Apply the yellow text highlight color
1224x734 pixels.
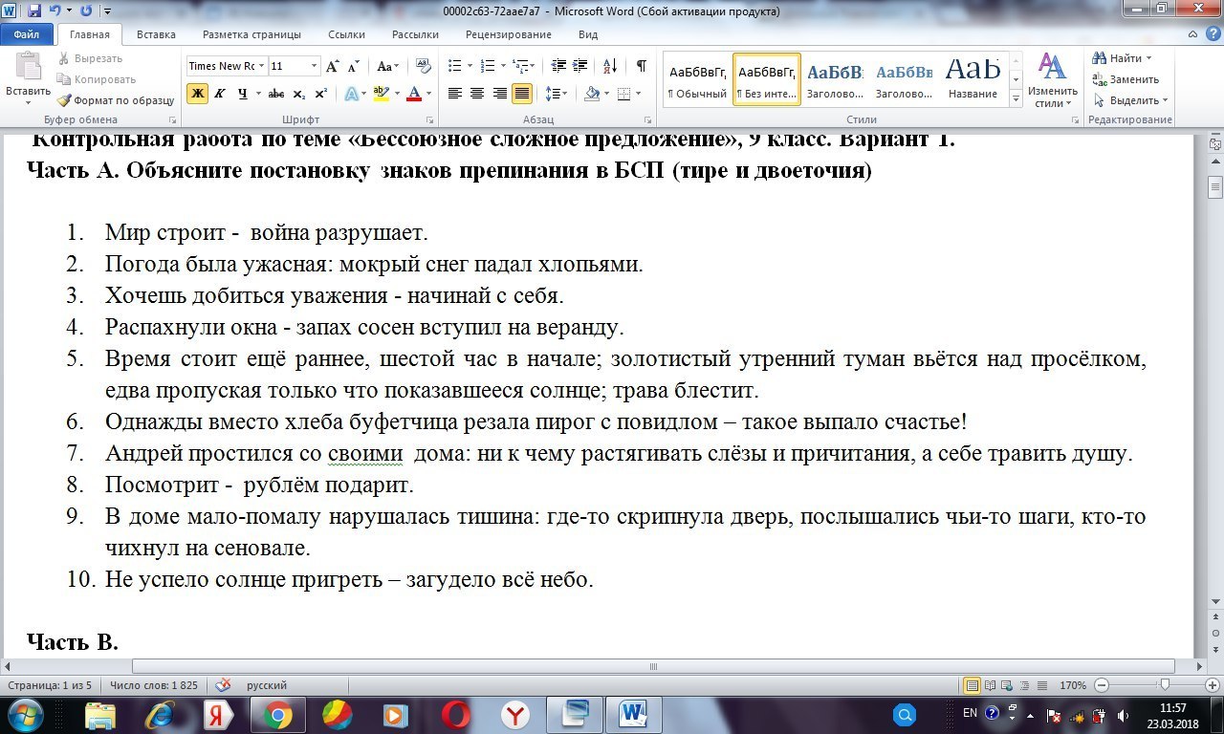tap(381, 94)
